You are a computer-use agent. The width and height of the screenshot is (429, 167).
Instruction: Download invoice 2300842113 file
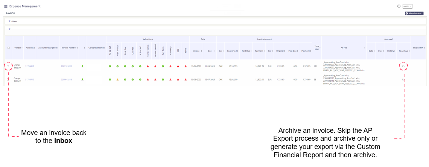82,79
